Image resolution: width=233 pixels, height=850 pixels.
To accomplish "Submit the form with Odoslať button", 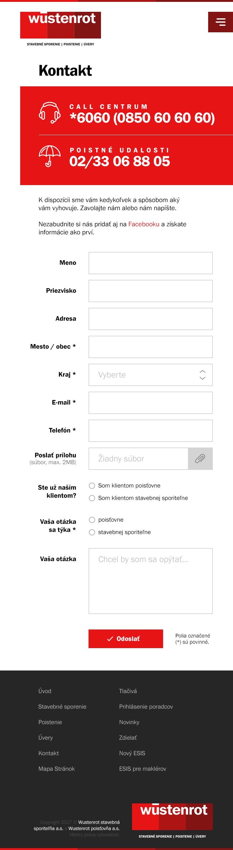I will 126,639.
